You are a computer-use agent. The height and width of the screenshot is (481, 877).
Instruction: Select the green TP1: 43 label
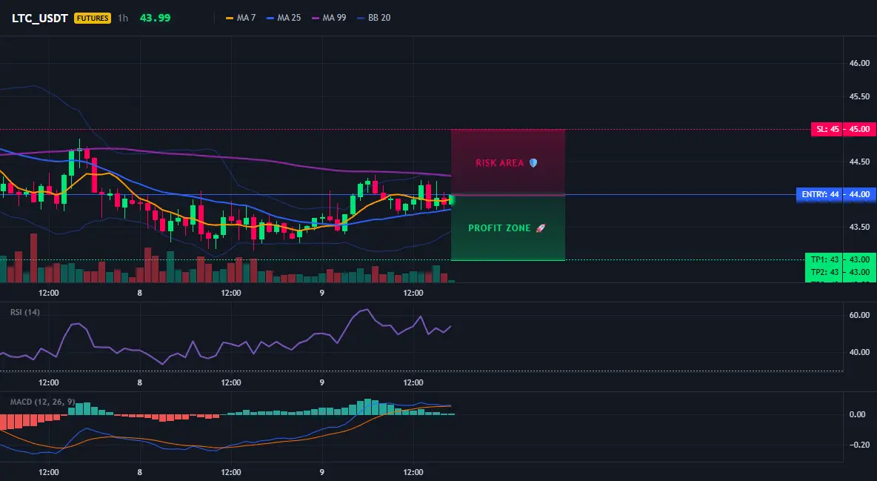pyautogui.click(x=824, y=259)
